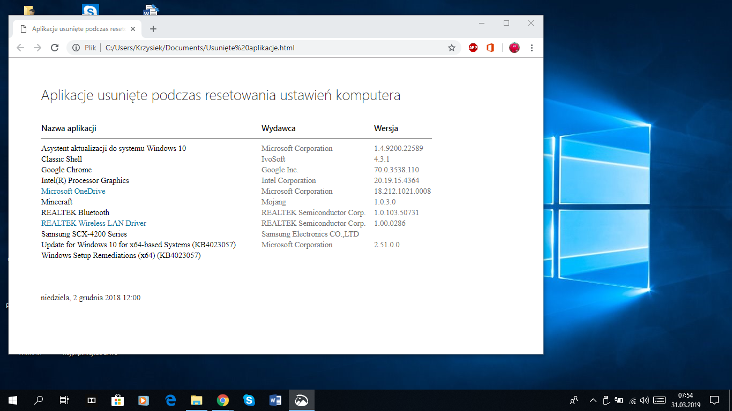This screenshot has height=411, width=732.
Task: Open a new tab with the plus button
Action: click(x=153, y=29)
